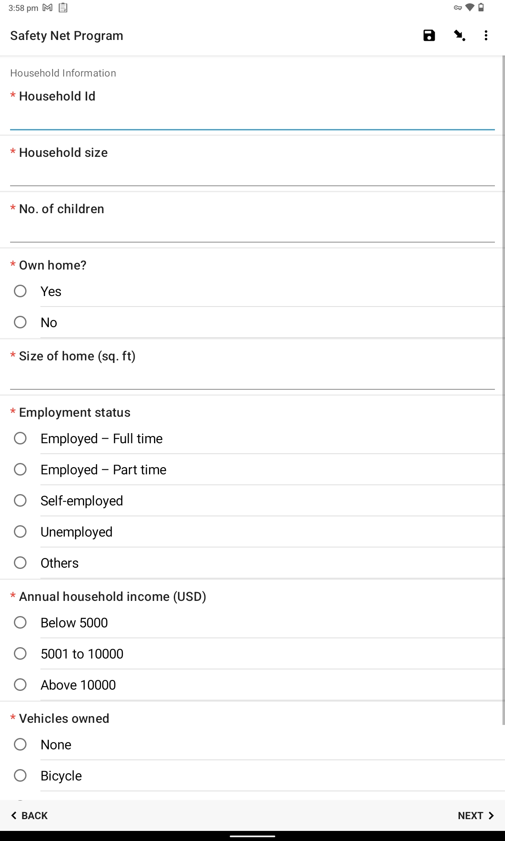
Task: Focus the Household Id input field
Action: pos(252,120)
